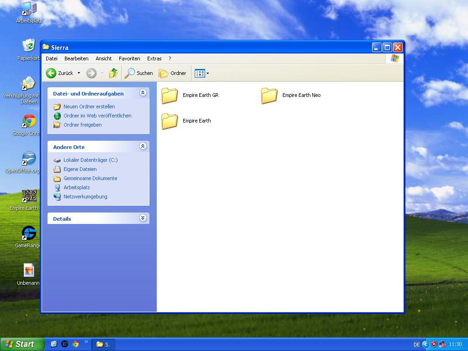468x351 pixels.
Task: Open the Suchen search tool
Action: [139, 73]
